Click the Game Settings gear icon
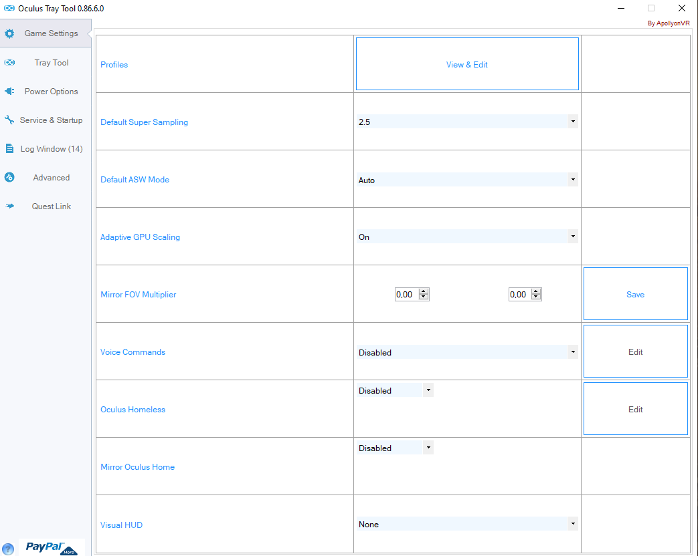The width and height of the screenshot is (698, 556). point(9,33)
